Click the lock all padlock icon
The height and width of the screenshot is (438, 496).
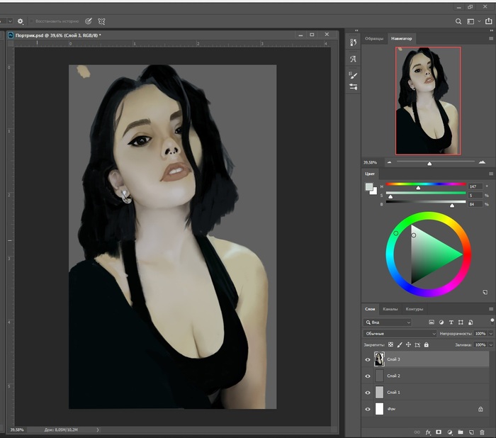[x=426, y=345]
